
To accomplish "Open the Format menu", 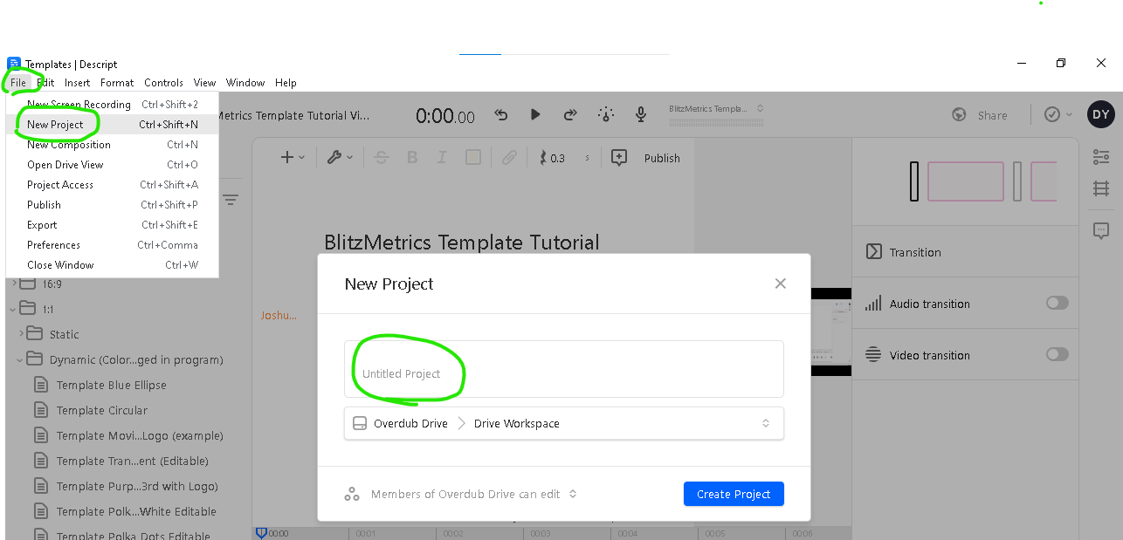I will 117,83.
